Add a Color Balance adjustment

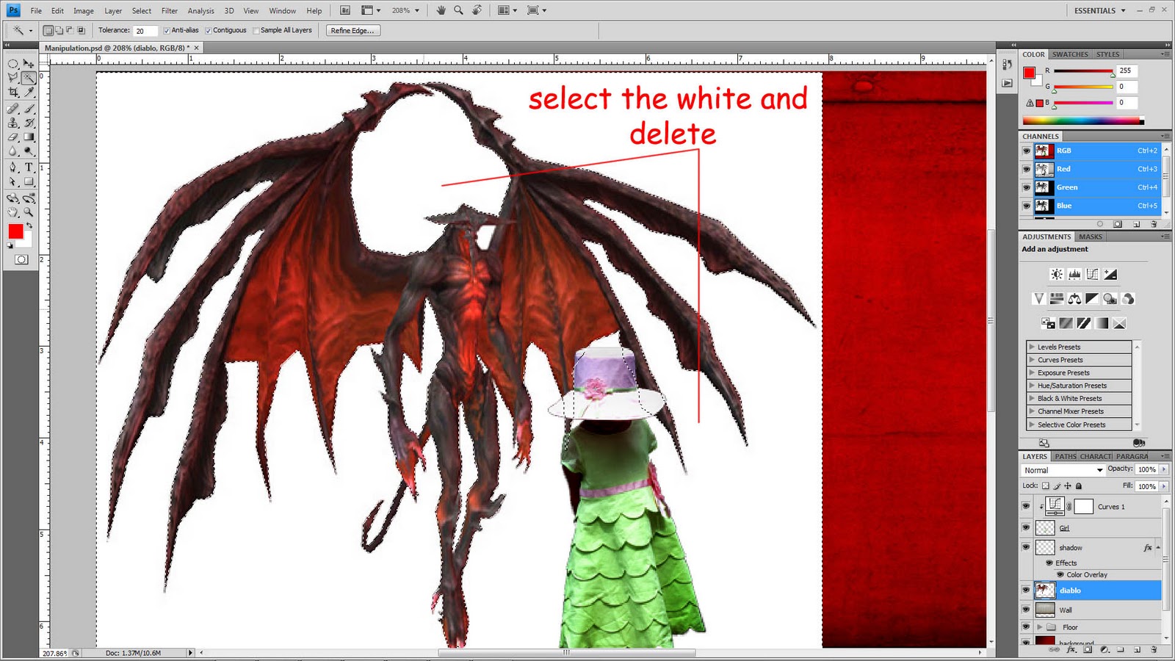pos(1074,299)
